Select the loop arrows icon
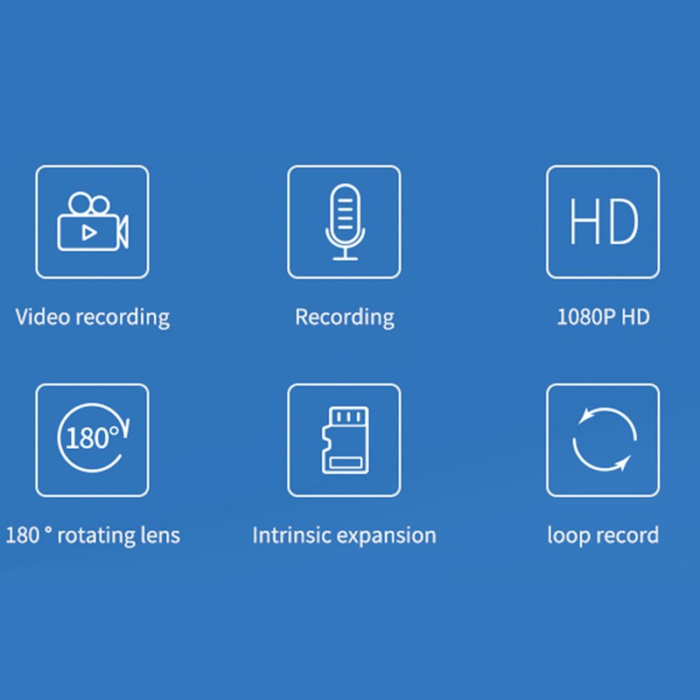The height and width of the screenshot is (700, 700). pyautogui.click(x=603, y=440)
